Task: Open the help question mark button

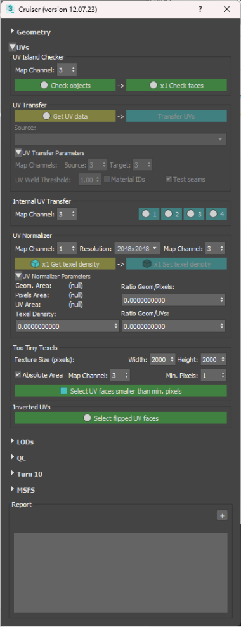Action: click(x=200, y=9)
